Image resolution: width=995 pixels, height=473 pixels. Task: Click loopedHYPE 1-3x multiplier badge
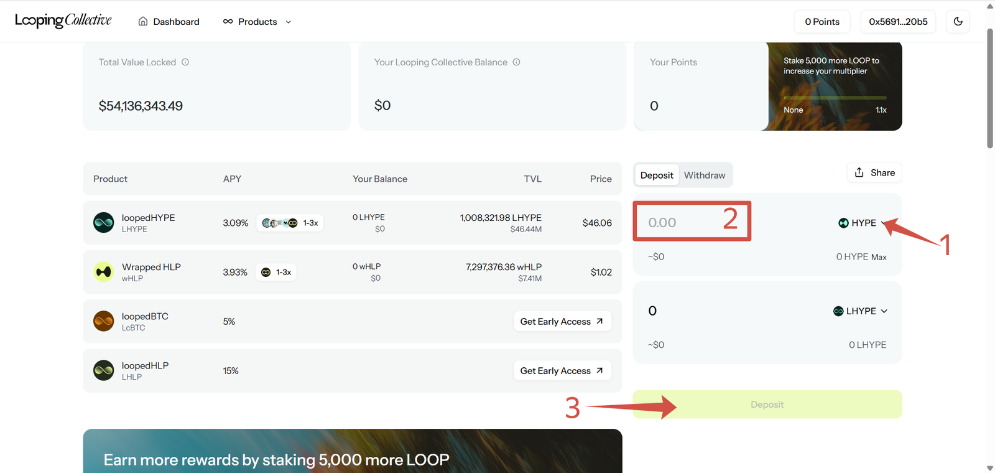click(290, 223)
